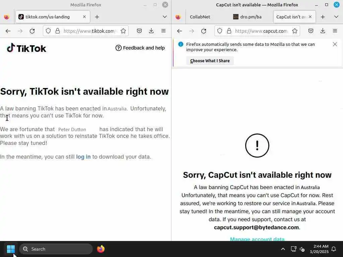Dismiss the Firefox data notification bar
343x257 pixels.
(335, 44)
